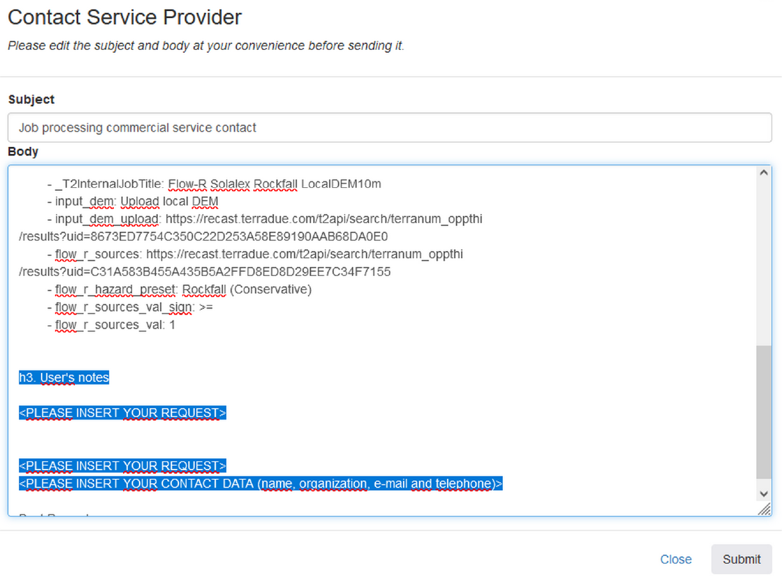Click the Body textarea resize handle
782x584 pixels.
[x=764, y=509]
